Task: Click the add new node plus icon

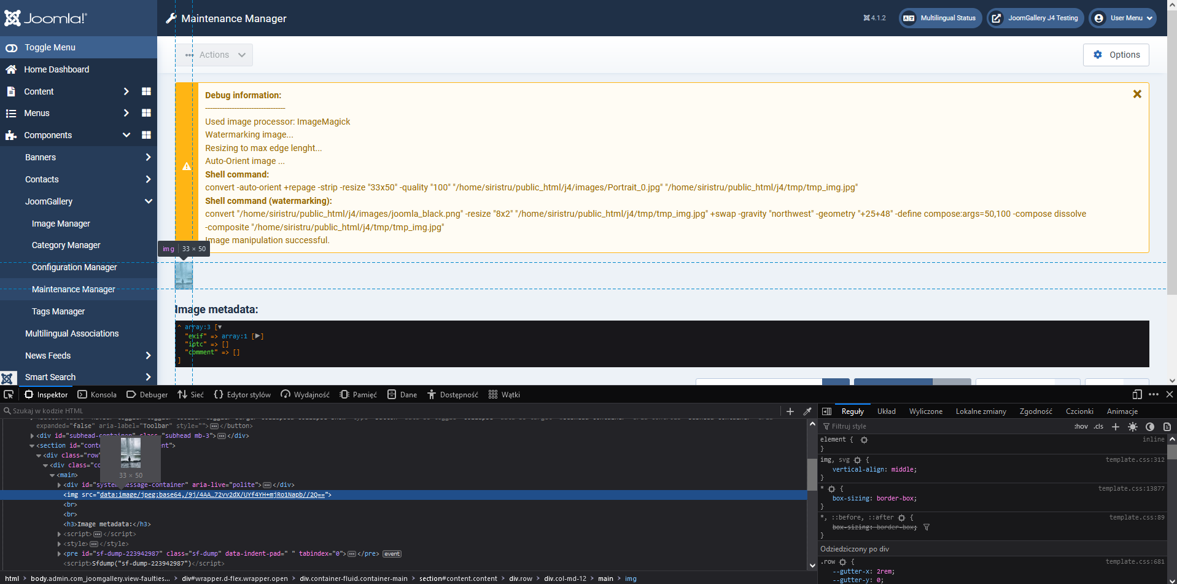Action: (x=790, y=411)
